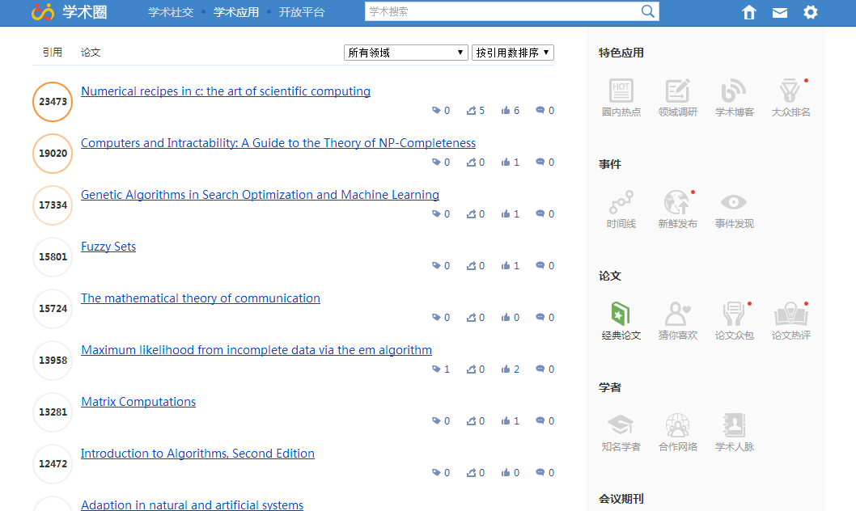Click like icon for mathematical theory of communication
The height and width of the screenshot is (511, 856).
click(x=506, y=318)
